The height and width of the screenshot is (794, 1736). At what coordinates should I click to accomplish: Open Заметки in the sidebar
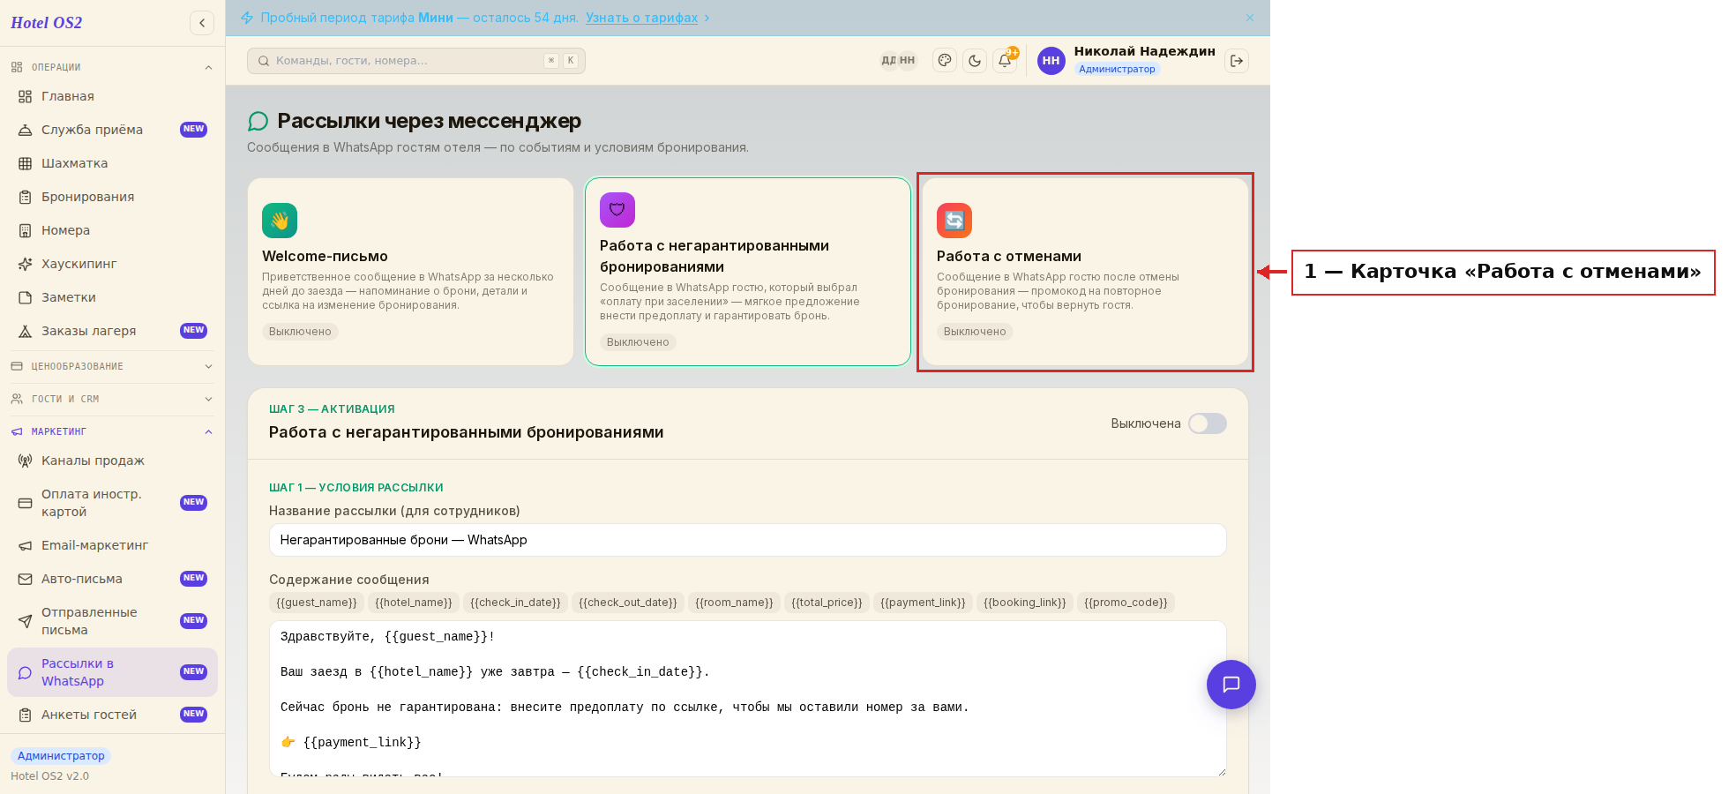click(112, 297)
